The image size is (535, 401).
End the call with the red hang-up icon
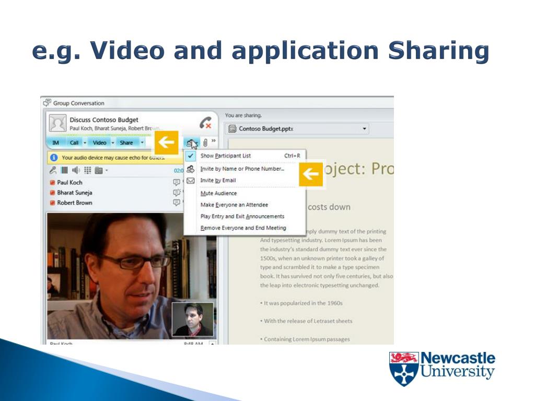tap(205, 123)
